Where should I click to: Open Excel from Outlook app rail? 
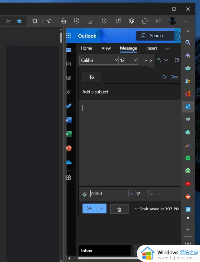[69, 134]
